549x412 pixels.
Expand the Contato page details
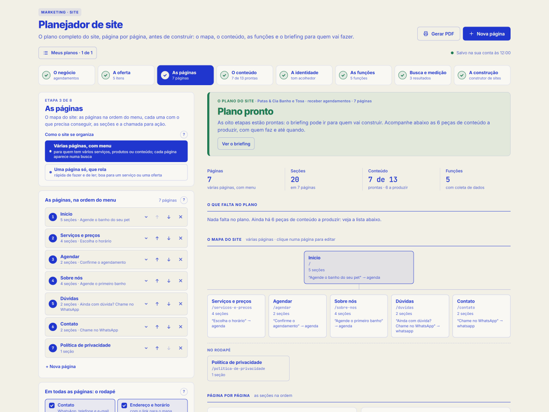pyautogui.click(x=146, y=327)
